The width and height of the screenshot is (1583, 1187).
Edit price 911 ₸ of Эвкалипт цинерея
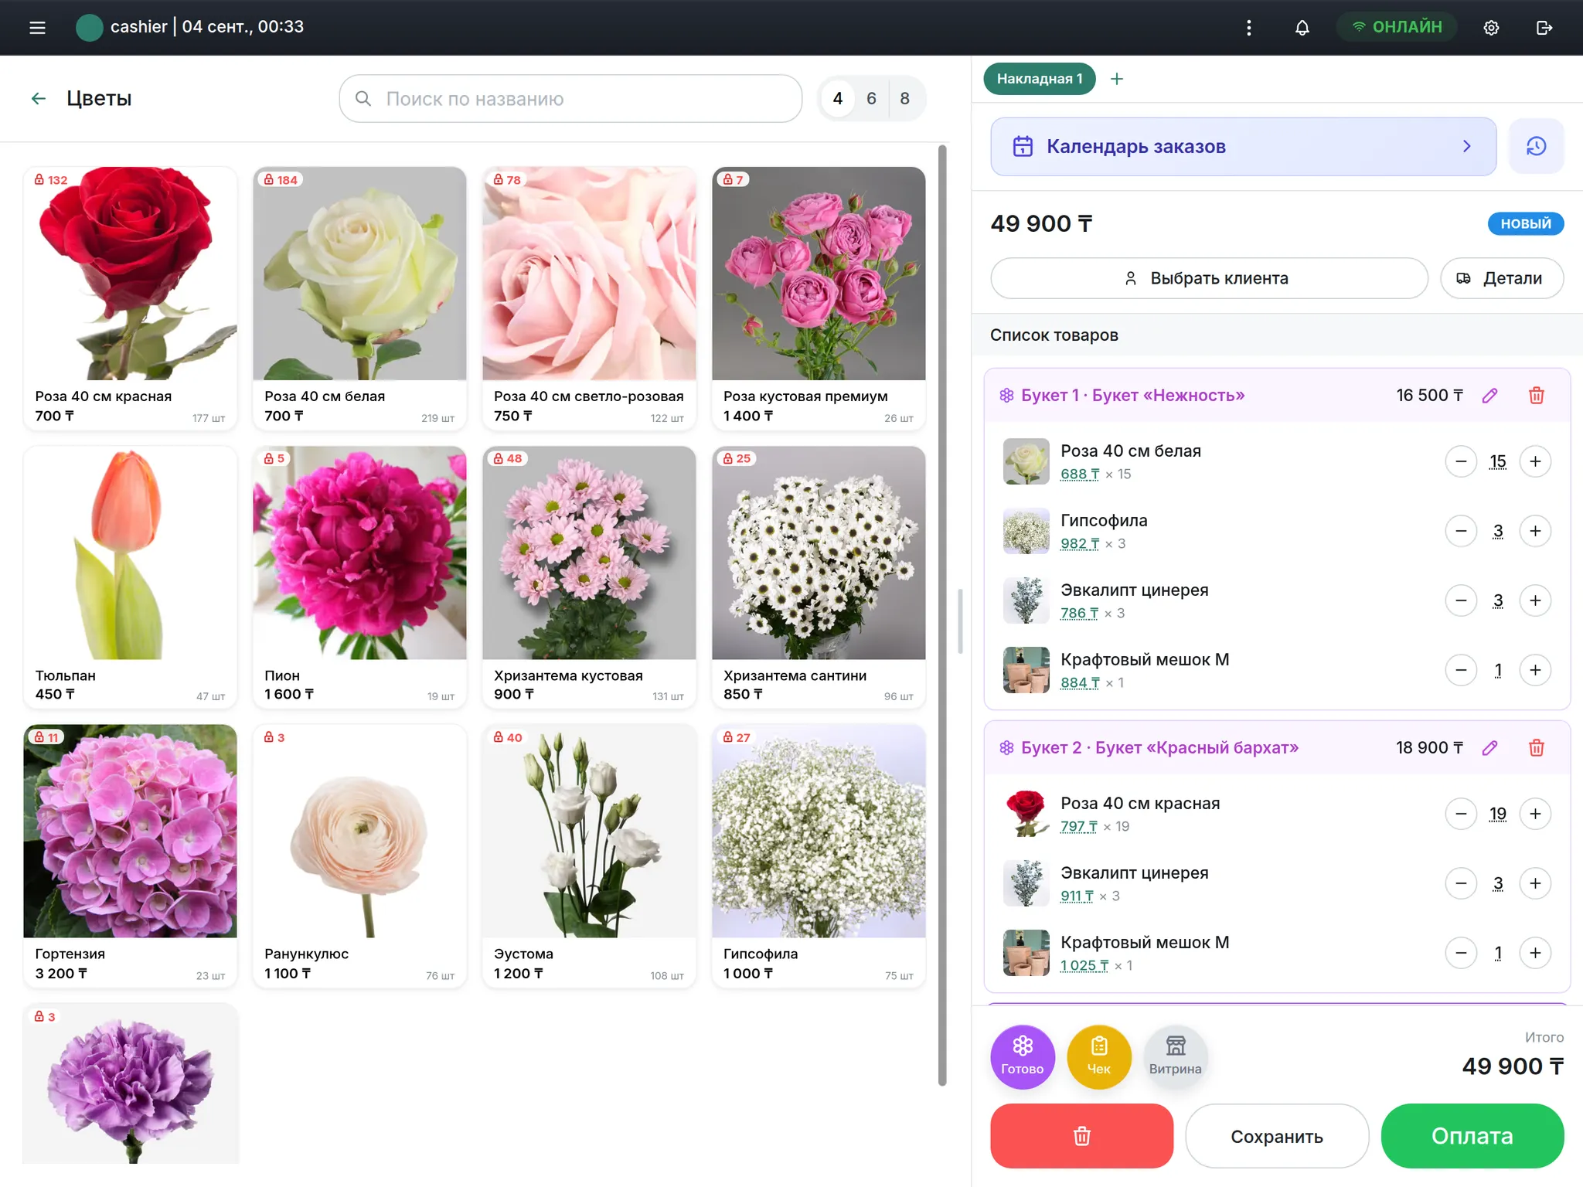coord(1077,896)
